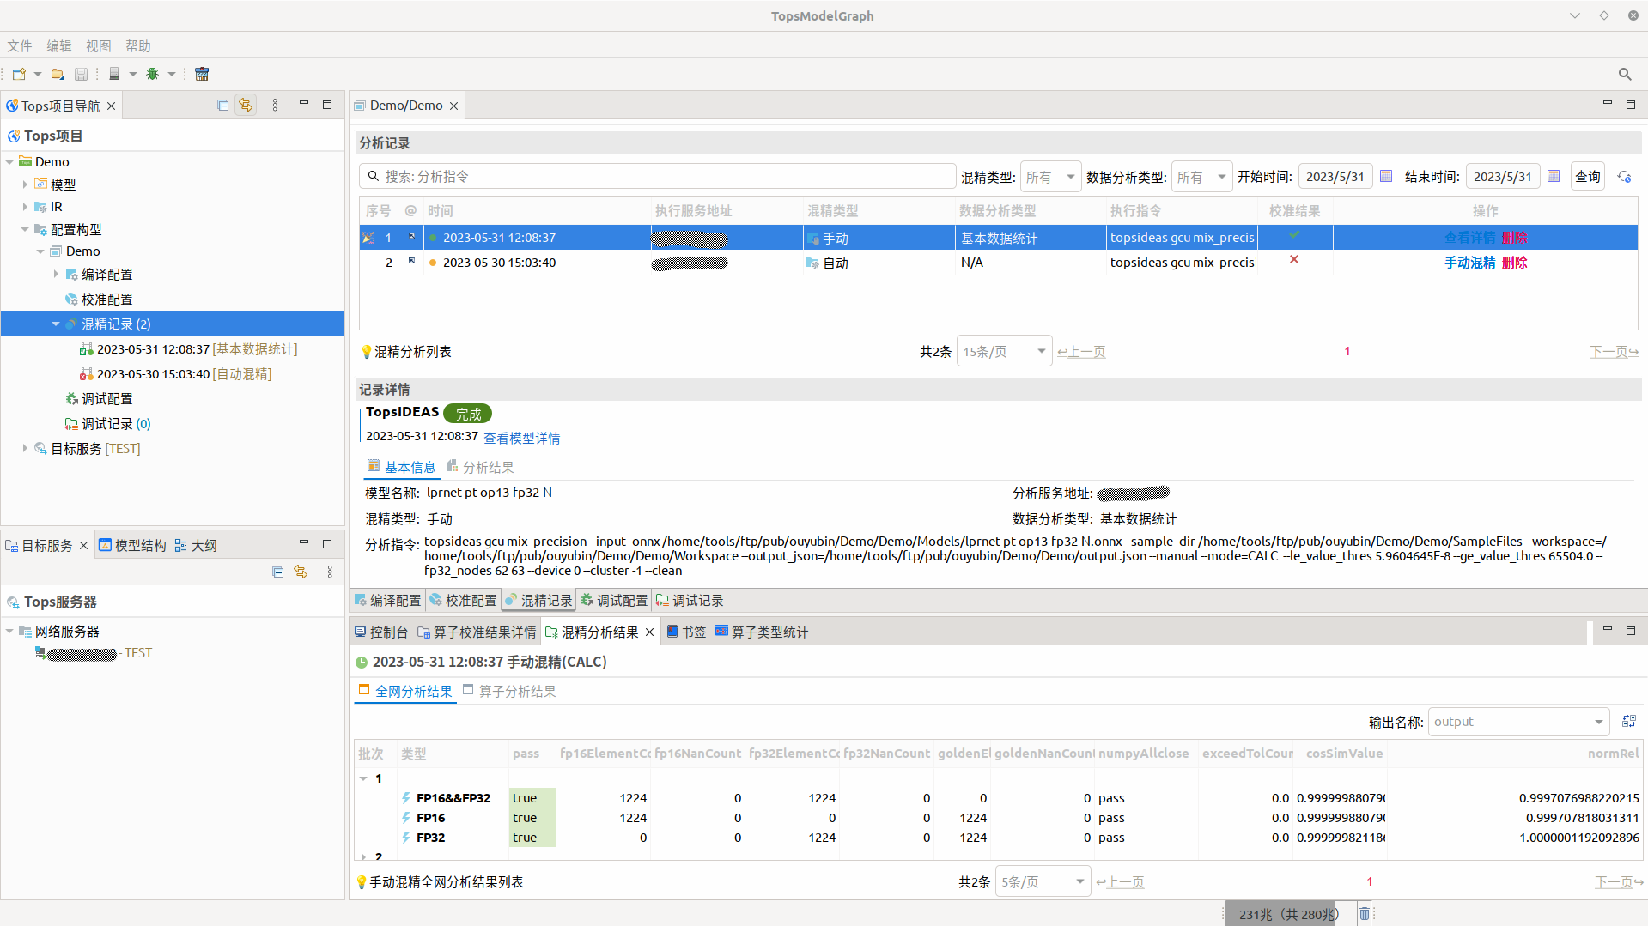This screenshot has height=926, width=1648.
Task: Select 调试配置 in the project tree
Action: tap(106, 399)
